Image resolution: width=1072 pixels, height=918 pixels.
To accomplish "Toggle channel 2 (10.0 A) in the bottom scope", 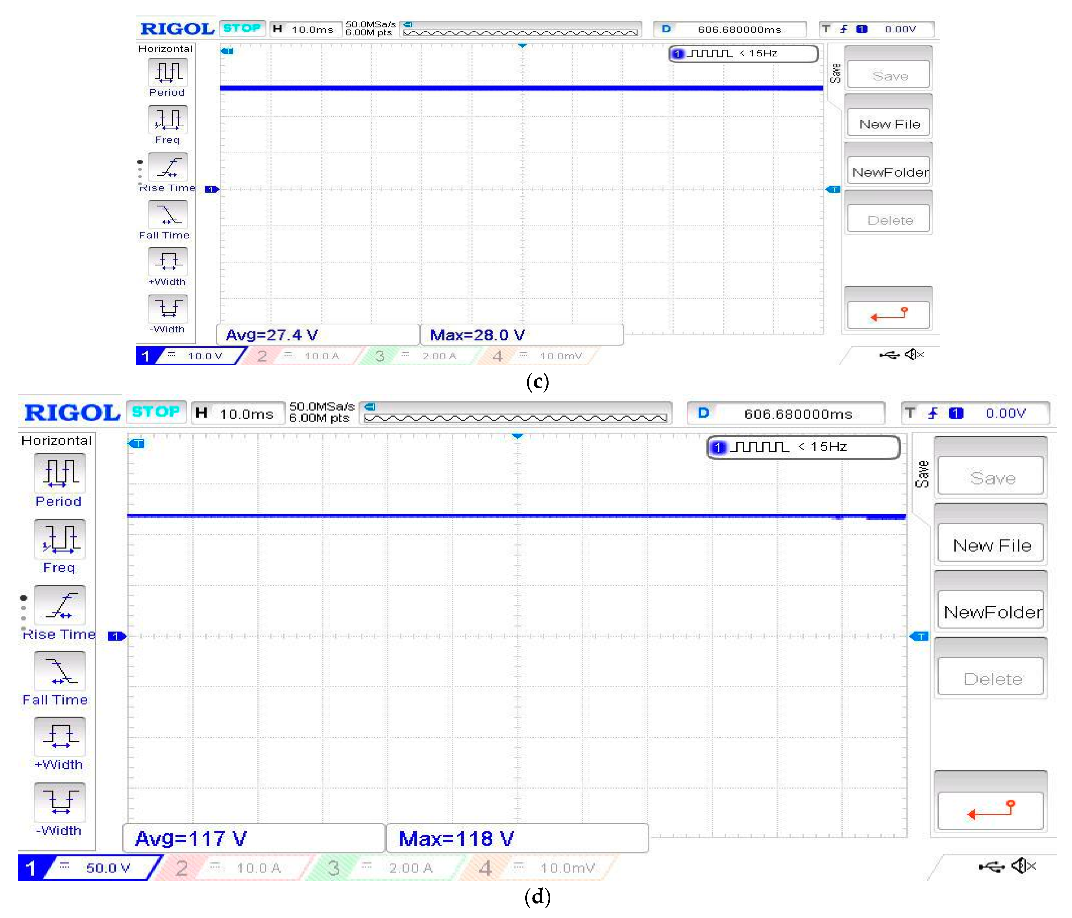I will click(233, 868).
